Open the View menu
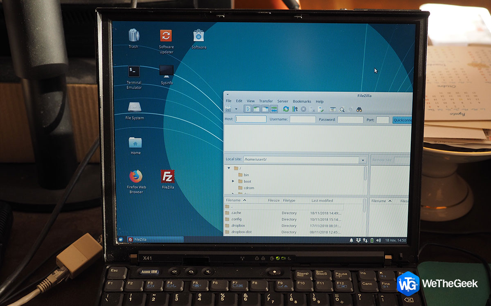 (x=250, y=101)
